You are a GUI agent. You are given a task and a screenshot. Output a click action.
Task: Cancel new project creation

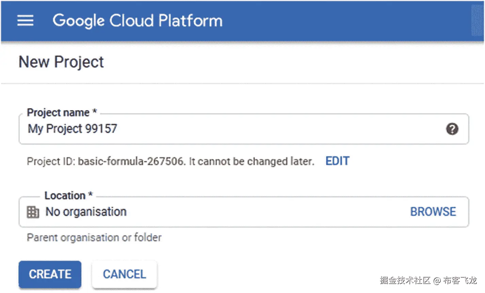[x=124, y=274]
